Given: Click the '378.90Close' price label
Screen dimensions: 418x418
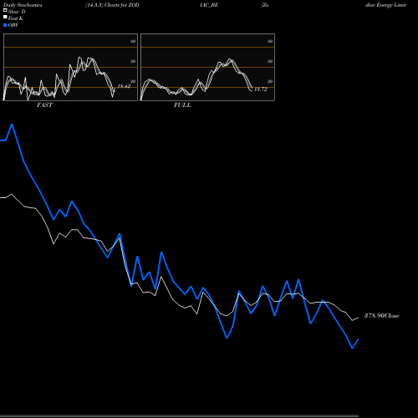Looking at the screenshot, I should pos(382,316).
